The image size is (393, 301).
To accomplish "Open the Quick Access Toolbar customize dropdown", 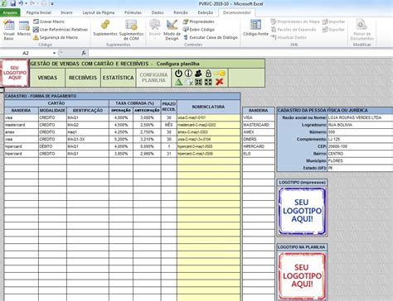I will coord(52,4).
